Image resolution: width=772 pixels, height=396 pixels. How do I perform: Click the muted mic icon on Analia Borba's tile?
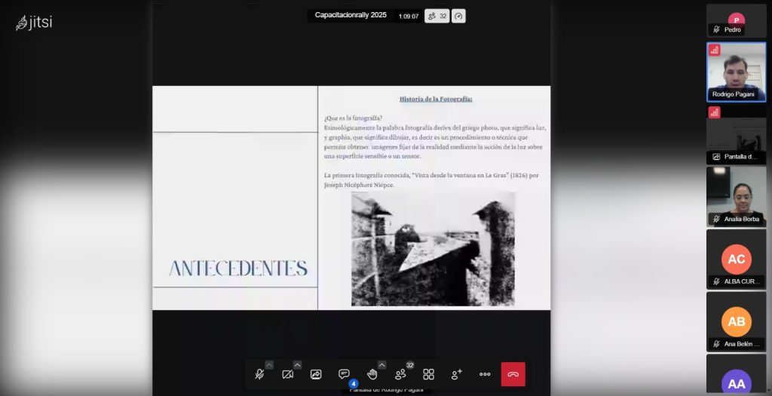[716, 219]
